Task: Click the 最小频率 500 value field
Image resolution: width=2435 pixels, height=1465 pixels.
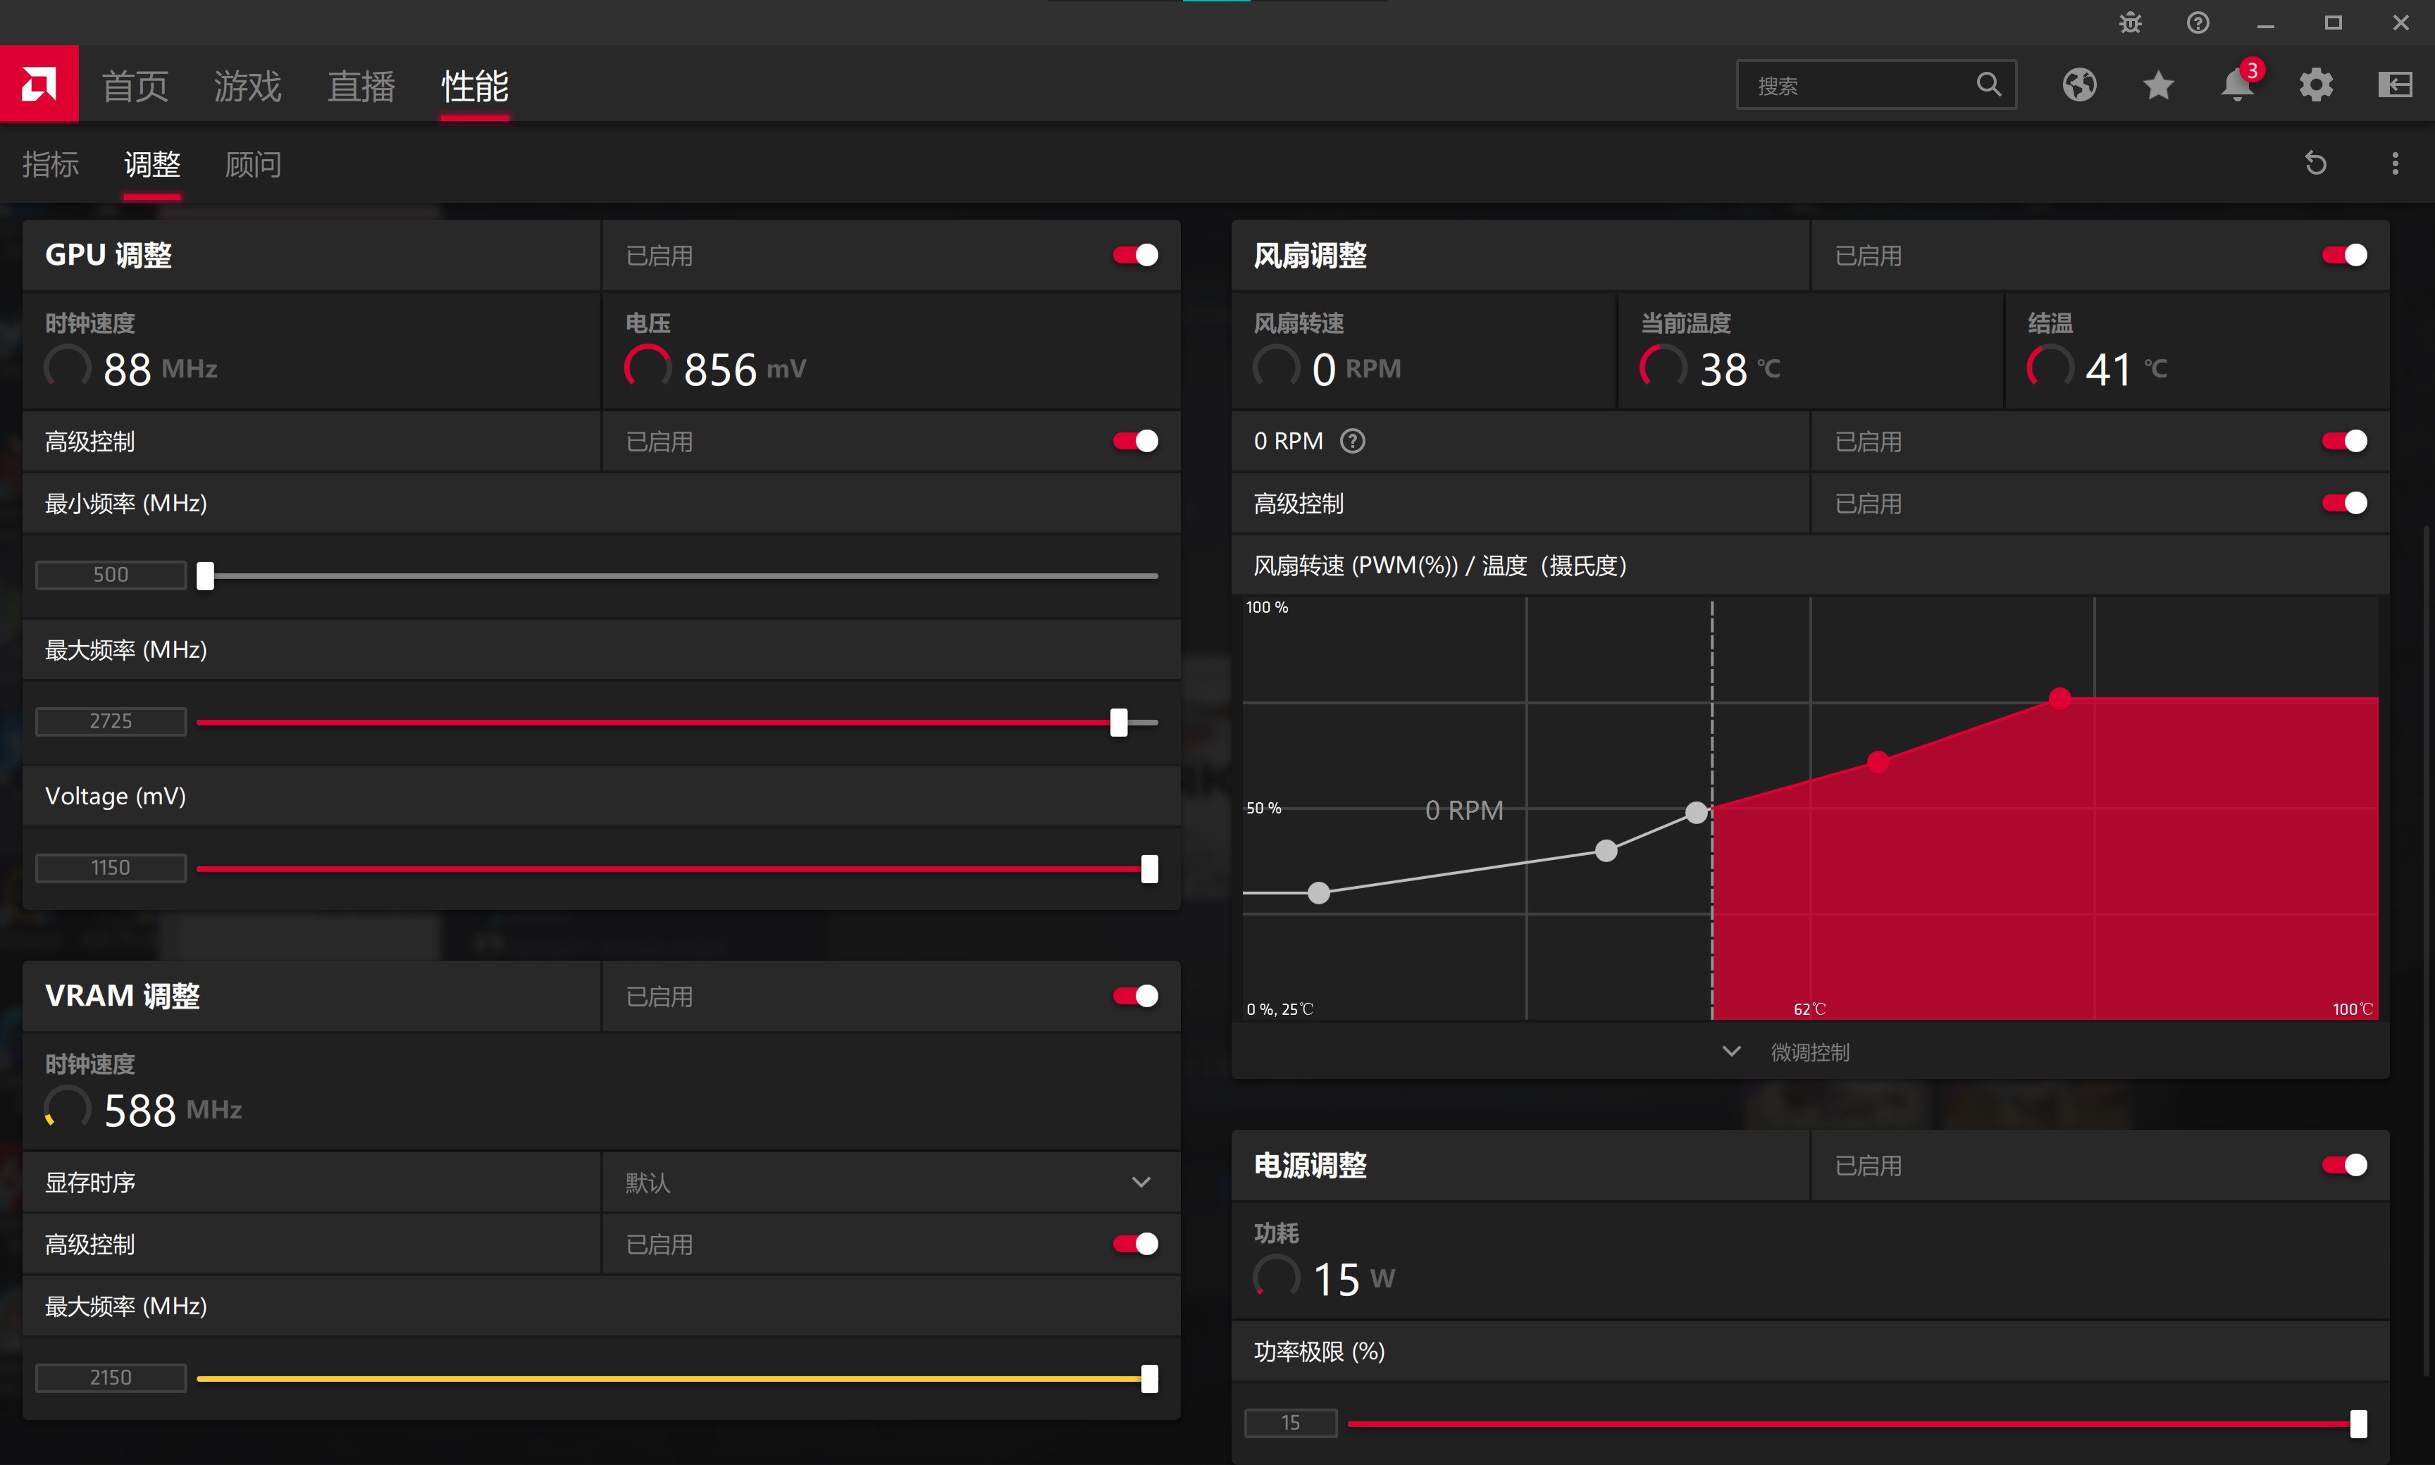Action: [111, 575]
